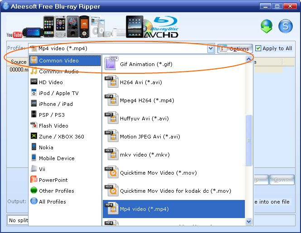The width and height of the screenshot is (301, 233).
Task: Choose Quicktime Mov Video (*.mov) format
Action: pos(174,172)
